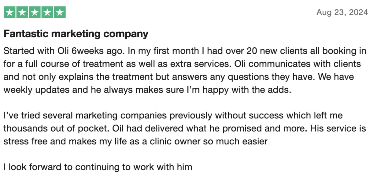Click the second green rating star
Screen dimensions: 377x177
(x=22, y=13)
